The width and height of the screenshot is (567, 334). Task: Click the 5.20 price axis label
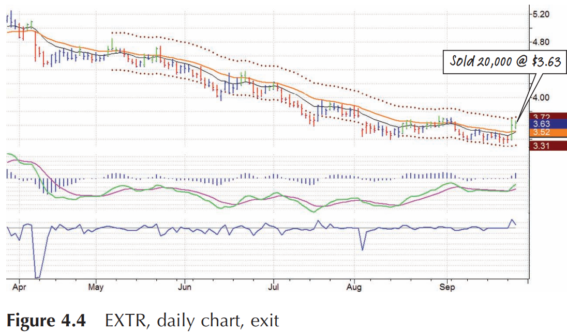541,14
